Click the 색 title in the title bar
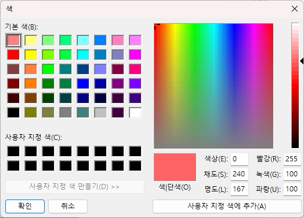This screenshot has width=304, height=218. (9, 9)
